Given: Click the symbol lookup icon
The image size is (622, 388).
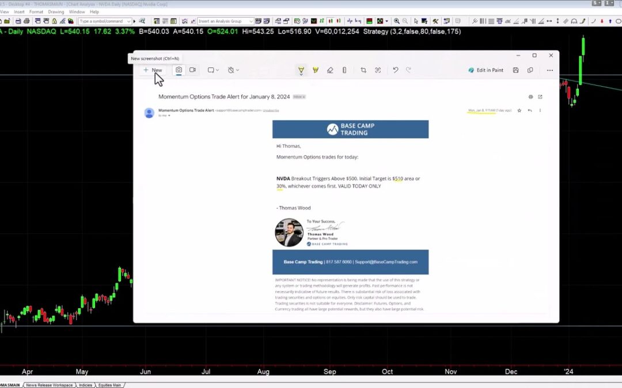Looking at the screenshot, I should [142, 21].
